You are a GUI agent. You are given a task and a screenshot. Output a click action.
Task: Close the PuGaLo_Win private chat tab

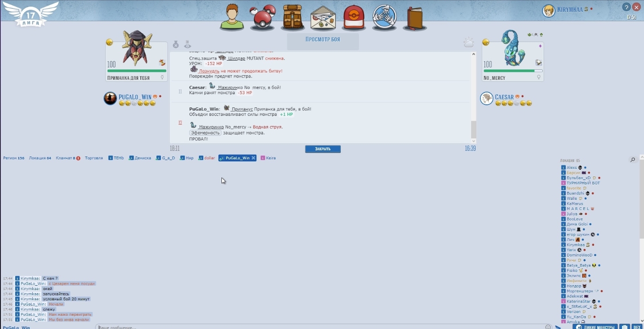(254, 158)
